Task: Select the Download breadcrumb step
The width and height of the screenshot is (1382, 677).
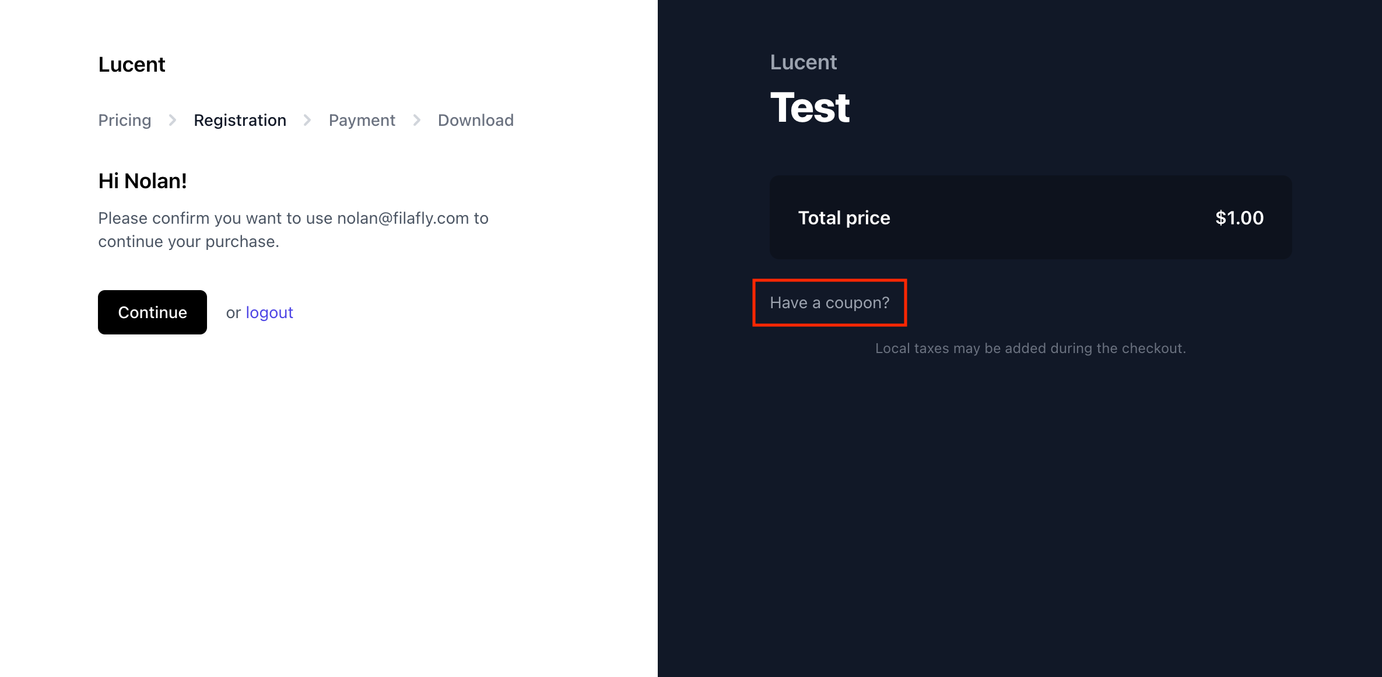Action: coord(475,120)
